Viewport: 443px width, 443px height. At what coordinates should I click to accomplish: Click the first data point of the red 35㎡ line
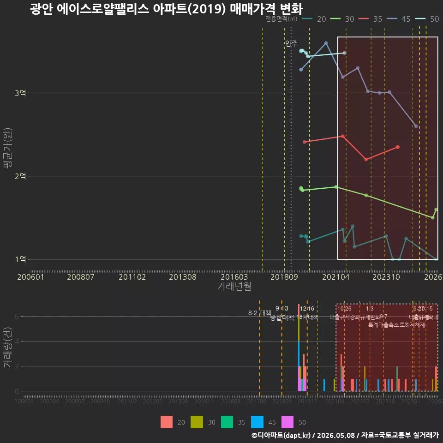click(304, 142)
